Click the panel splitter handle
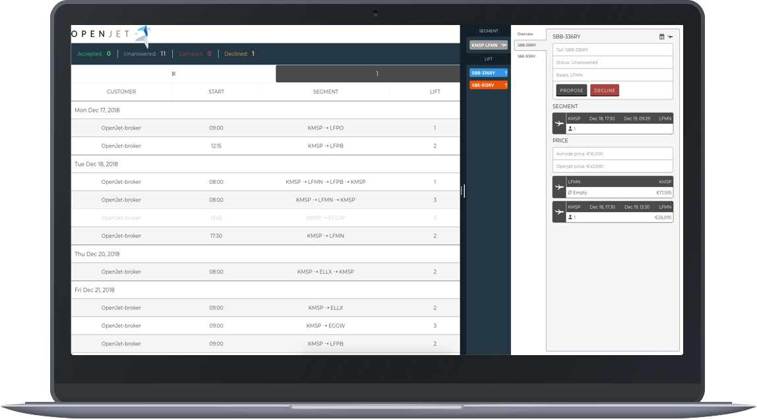The image size is (757, 419). click(x=463, y=190)
